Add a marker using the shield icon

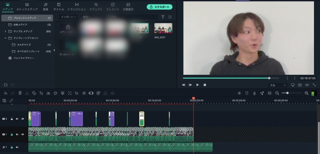[247, 93]
